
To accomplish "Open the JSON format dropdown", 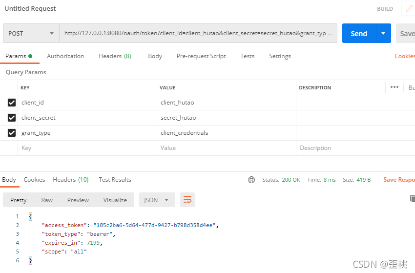I will [x=157, y=200].
